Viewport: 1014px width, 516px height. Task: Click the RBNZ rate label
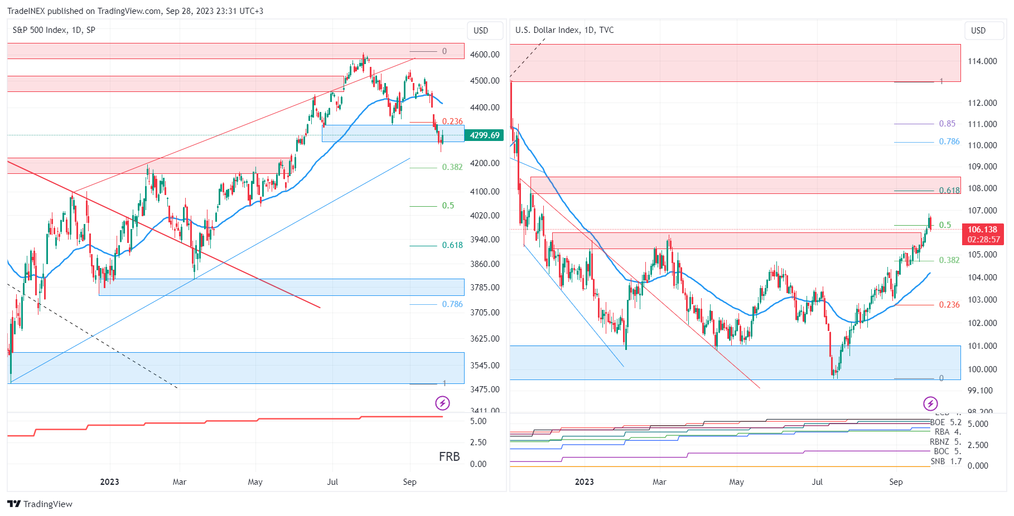pyautogui.click(x=945, y=442)
